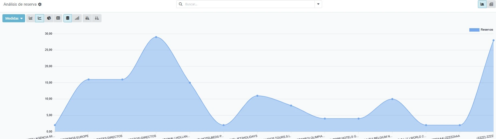Click the data point above CLIENTES DIRECTOS
This screenshot has height=139, width=496.
click(x=122, y=79)
